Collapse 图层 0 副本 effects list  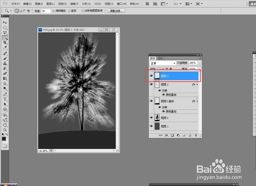(x=197, y=101)
